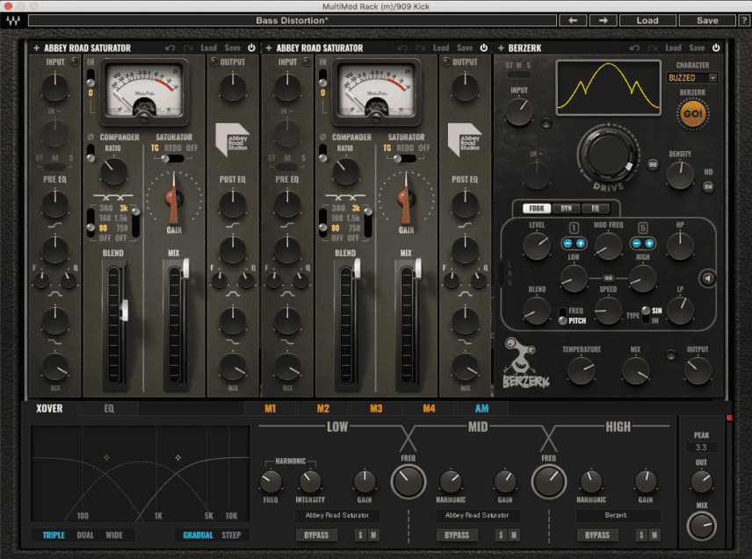Click Abbey Road Studios logo in first saturator
The width and height of the screenshot is (752, 559).
coord(232,140)
